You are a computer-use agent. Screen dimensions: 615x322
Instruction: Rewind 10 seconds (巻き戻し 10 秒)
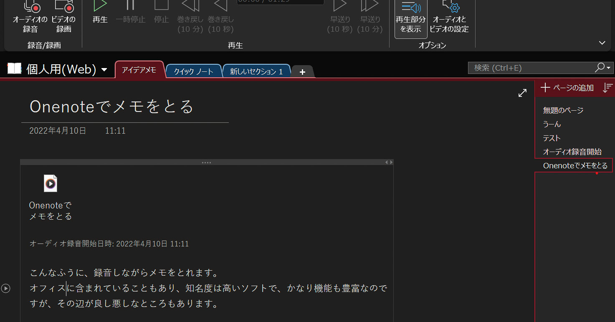[x=221, y=17]
